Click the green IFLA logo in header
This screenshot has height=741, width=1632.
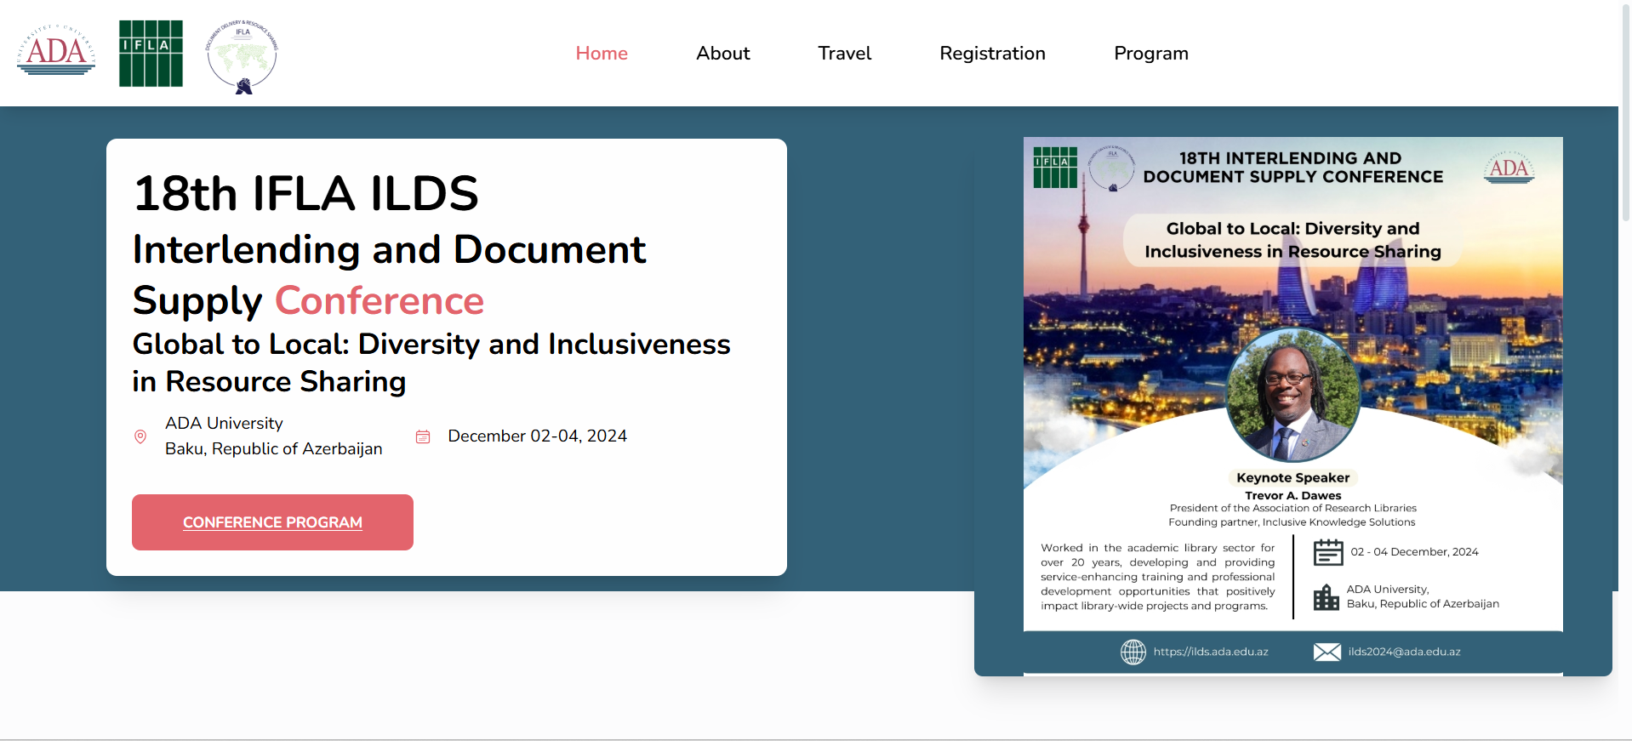[x=151, y=54]
